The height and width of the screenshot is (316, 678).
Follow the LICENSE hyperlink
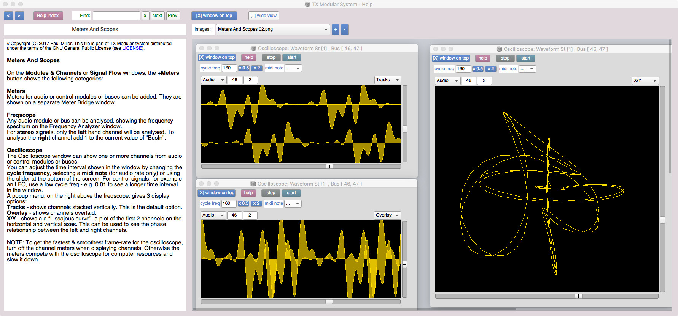coord(132,49)
